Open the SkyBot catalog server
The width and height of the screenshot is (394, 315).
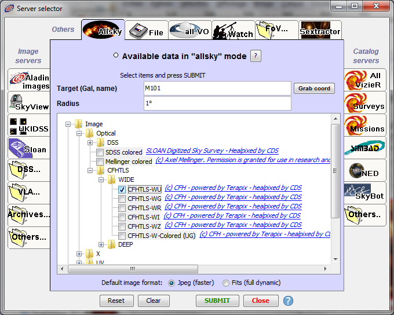(x=365, y=193)
